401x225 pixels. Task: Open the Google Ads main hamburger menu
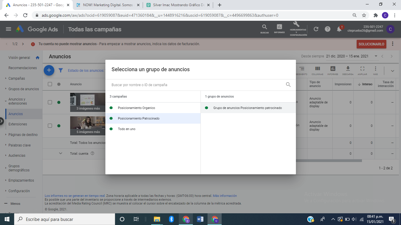(x=9, y=29)
